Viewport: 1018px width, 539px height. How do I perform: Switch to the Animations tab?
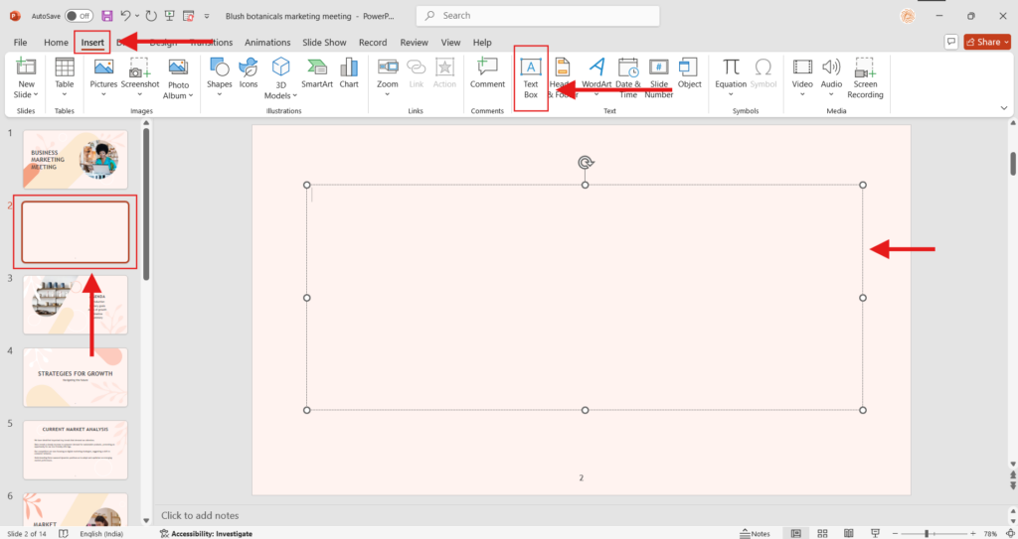(x=267, y=43)
